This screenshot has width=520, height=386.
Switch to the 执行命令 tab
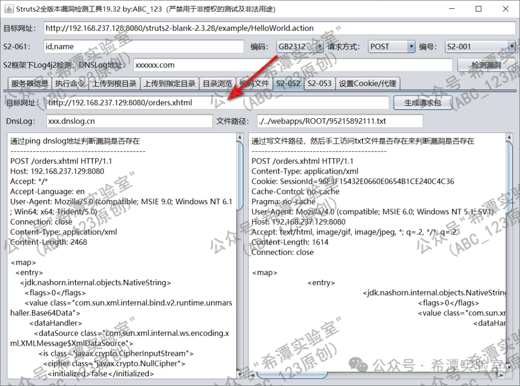coord(70,84)
